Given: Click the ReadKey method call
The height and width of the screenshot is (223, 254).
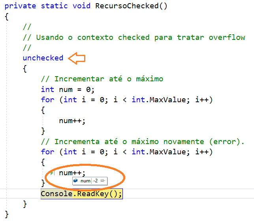Looking at the screenshot, I should 93,194.
